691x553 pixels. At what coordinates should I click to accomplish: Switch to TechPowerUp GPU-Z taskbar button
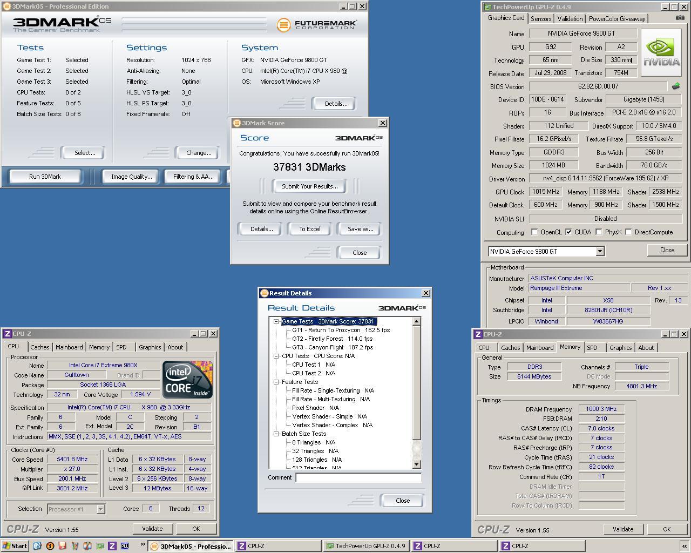coord(366,546)
